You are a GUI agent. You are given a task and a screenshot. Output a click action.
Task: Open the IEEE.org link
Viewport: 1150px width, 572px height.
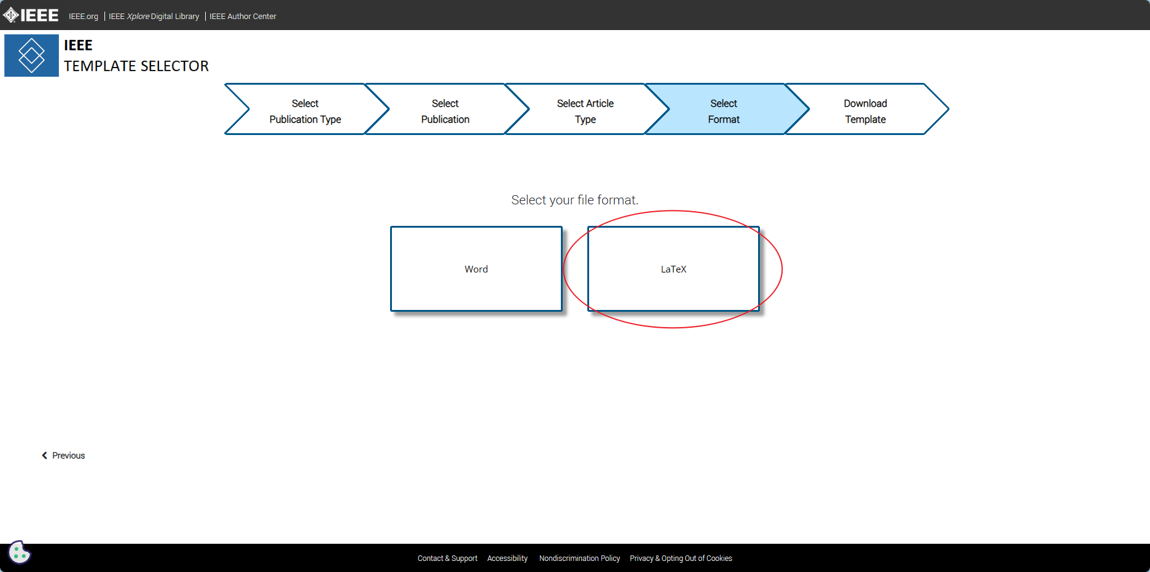click(84, 17)
